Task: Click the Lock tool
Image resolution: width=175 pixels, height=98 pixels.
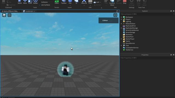Action: pos(97,2)
